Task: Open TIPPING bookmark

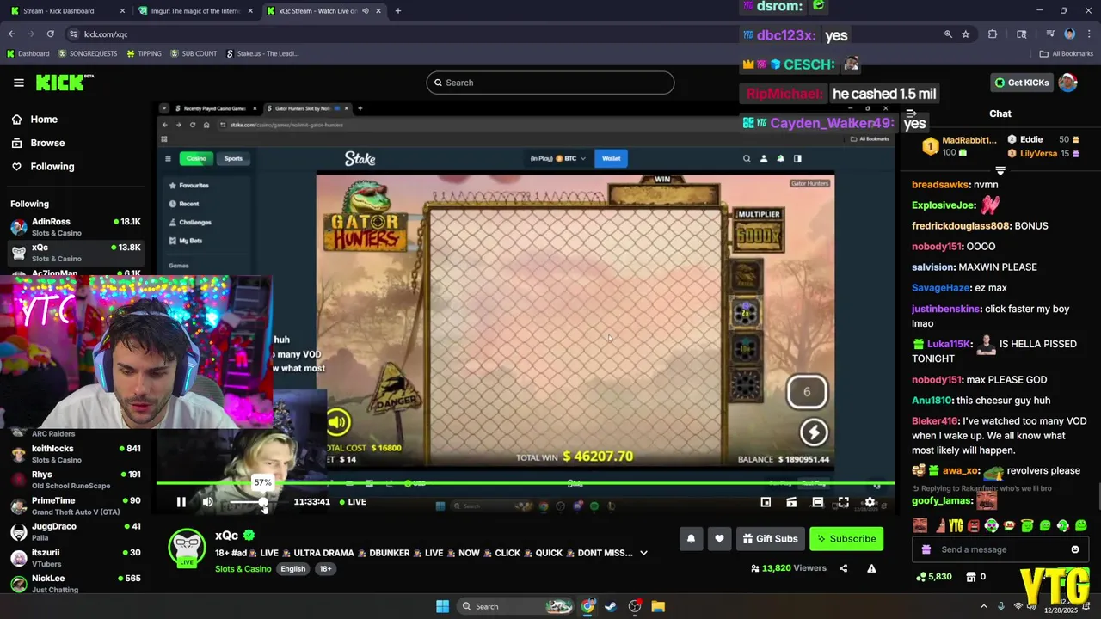Action: coord(144,53)
